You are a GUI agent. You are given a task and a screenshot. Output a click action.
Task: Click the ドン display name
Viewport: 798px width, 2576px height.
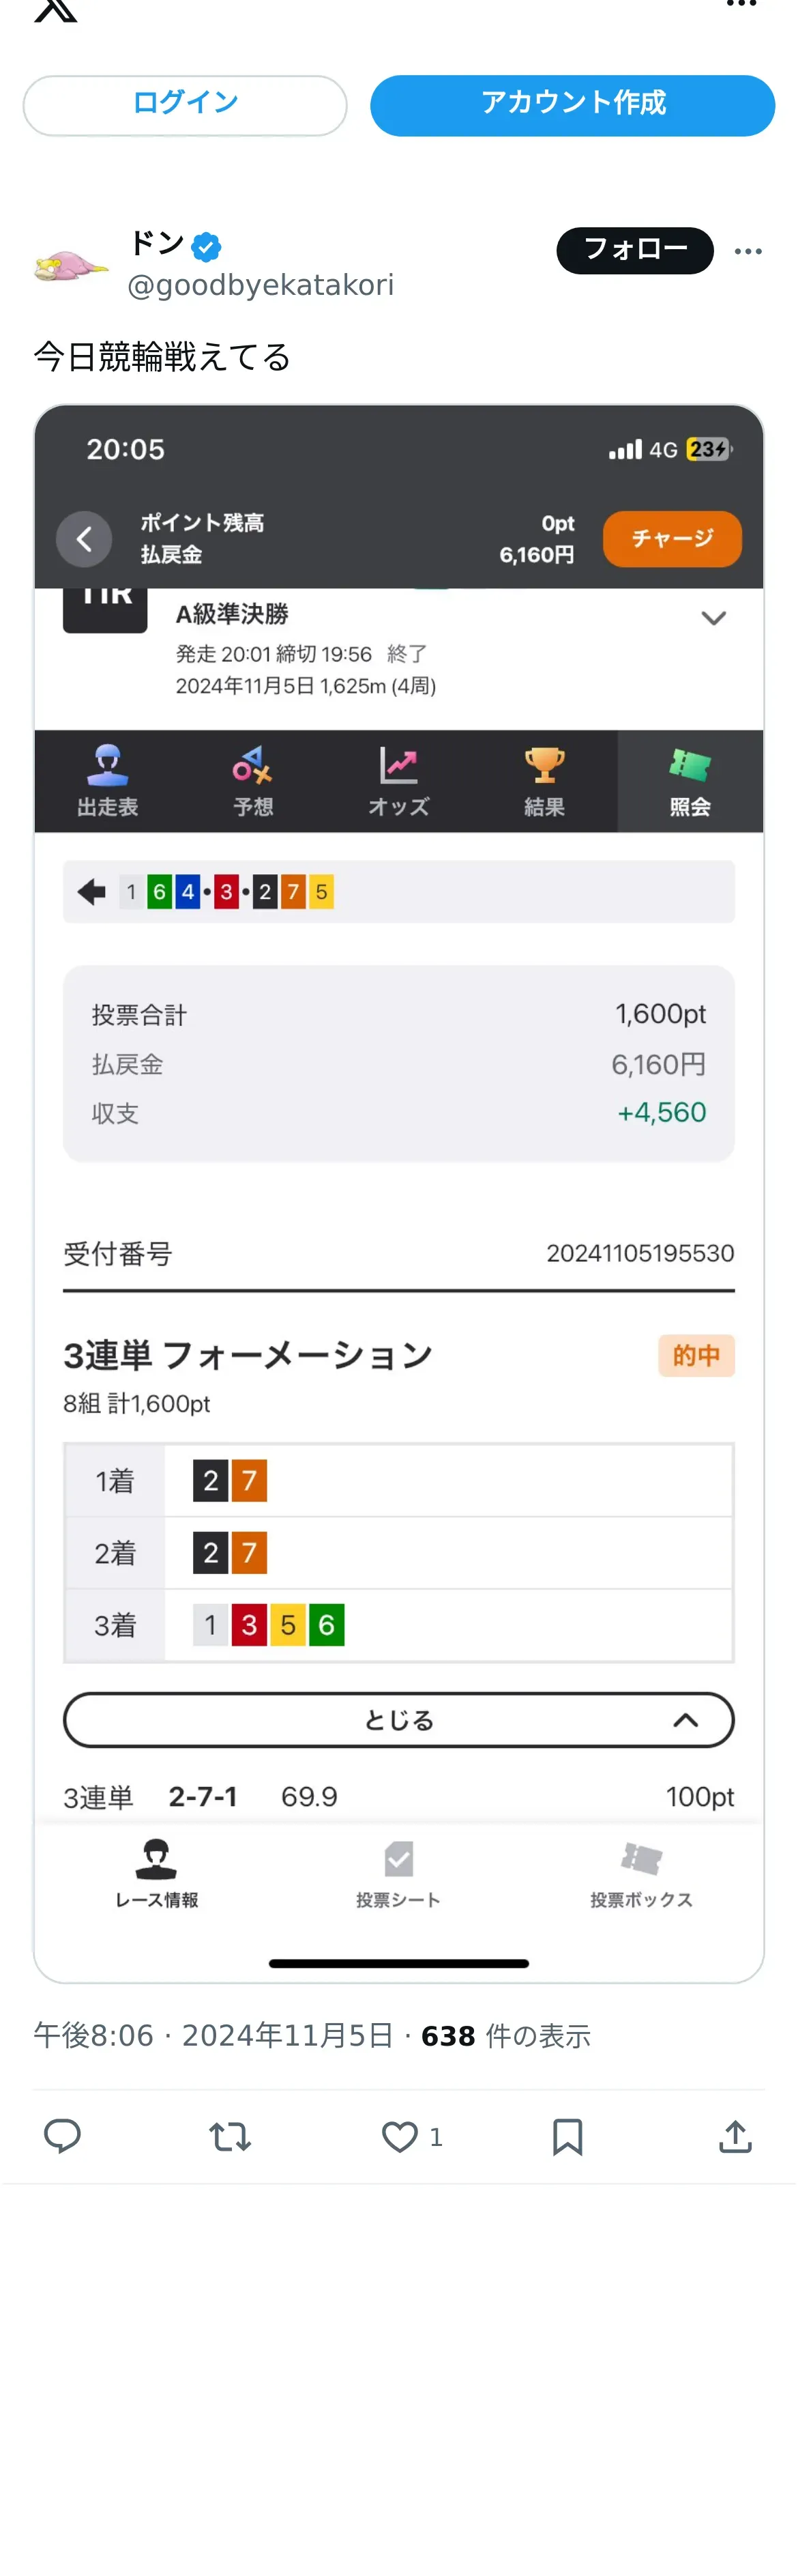[157, 244]
